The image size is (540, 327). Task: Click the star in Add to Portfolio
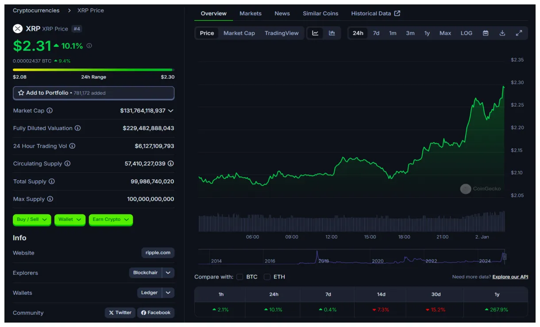coord(20,93)
